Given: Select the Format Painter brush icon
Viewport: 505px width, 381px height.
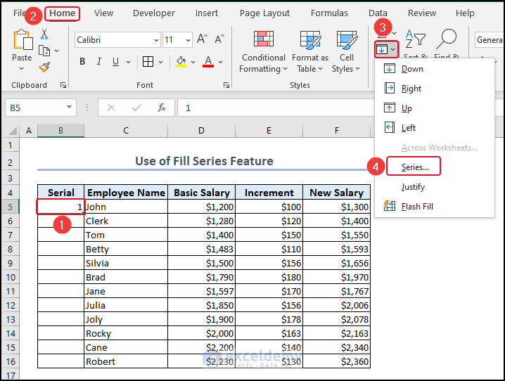Looking at the screenshot, I should coord(44,67).
